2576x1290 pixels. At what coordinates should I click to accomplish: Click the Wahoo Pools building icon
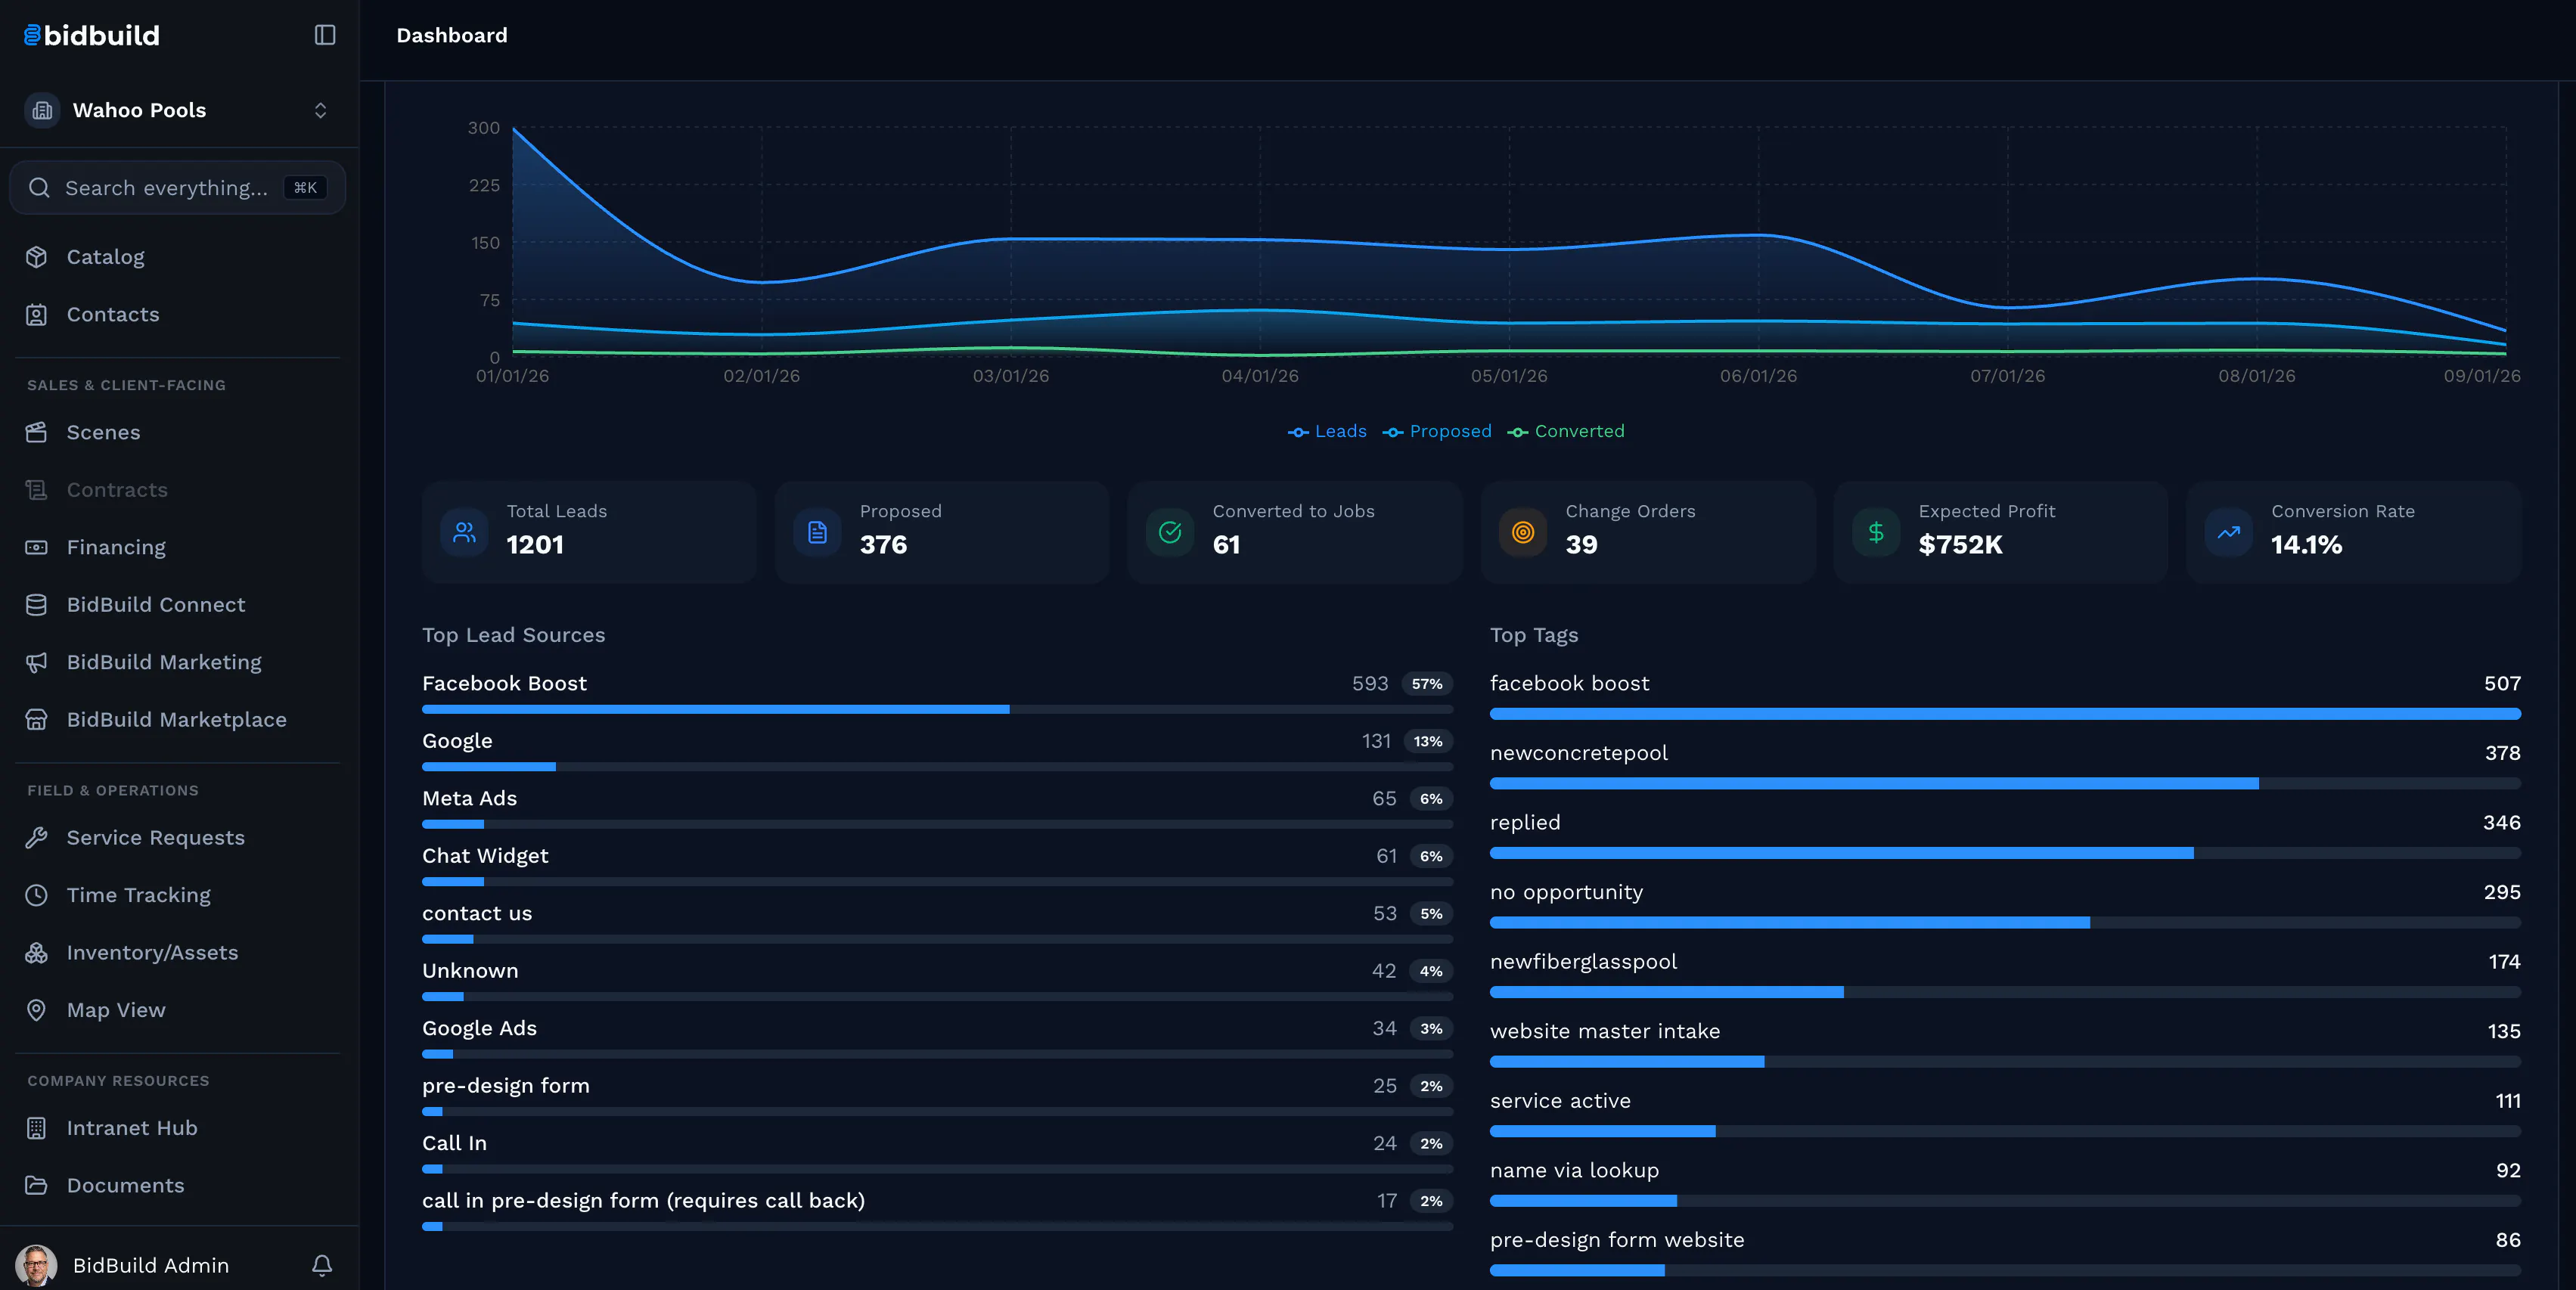click(42, 110)
